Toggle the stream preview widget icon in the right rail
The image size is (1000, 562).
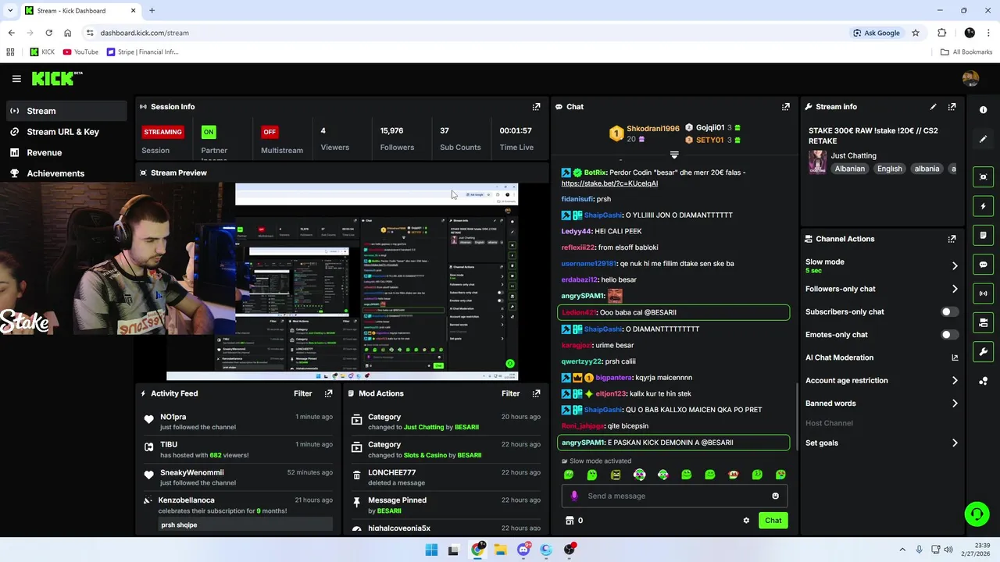pyautogui.click(x=983, y=177)
